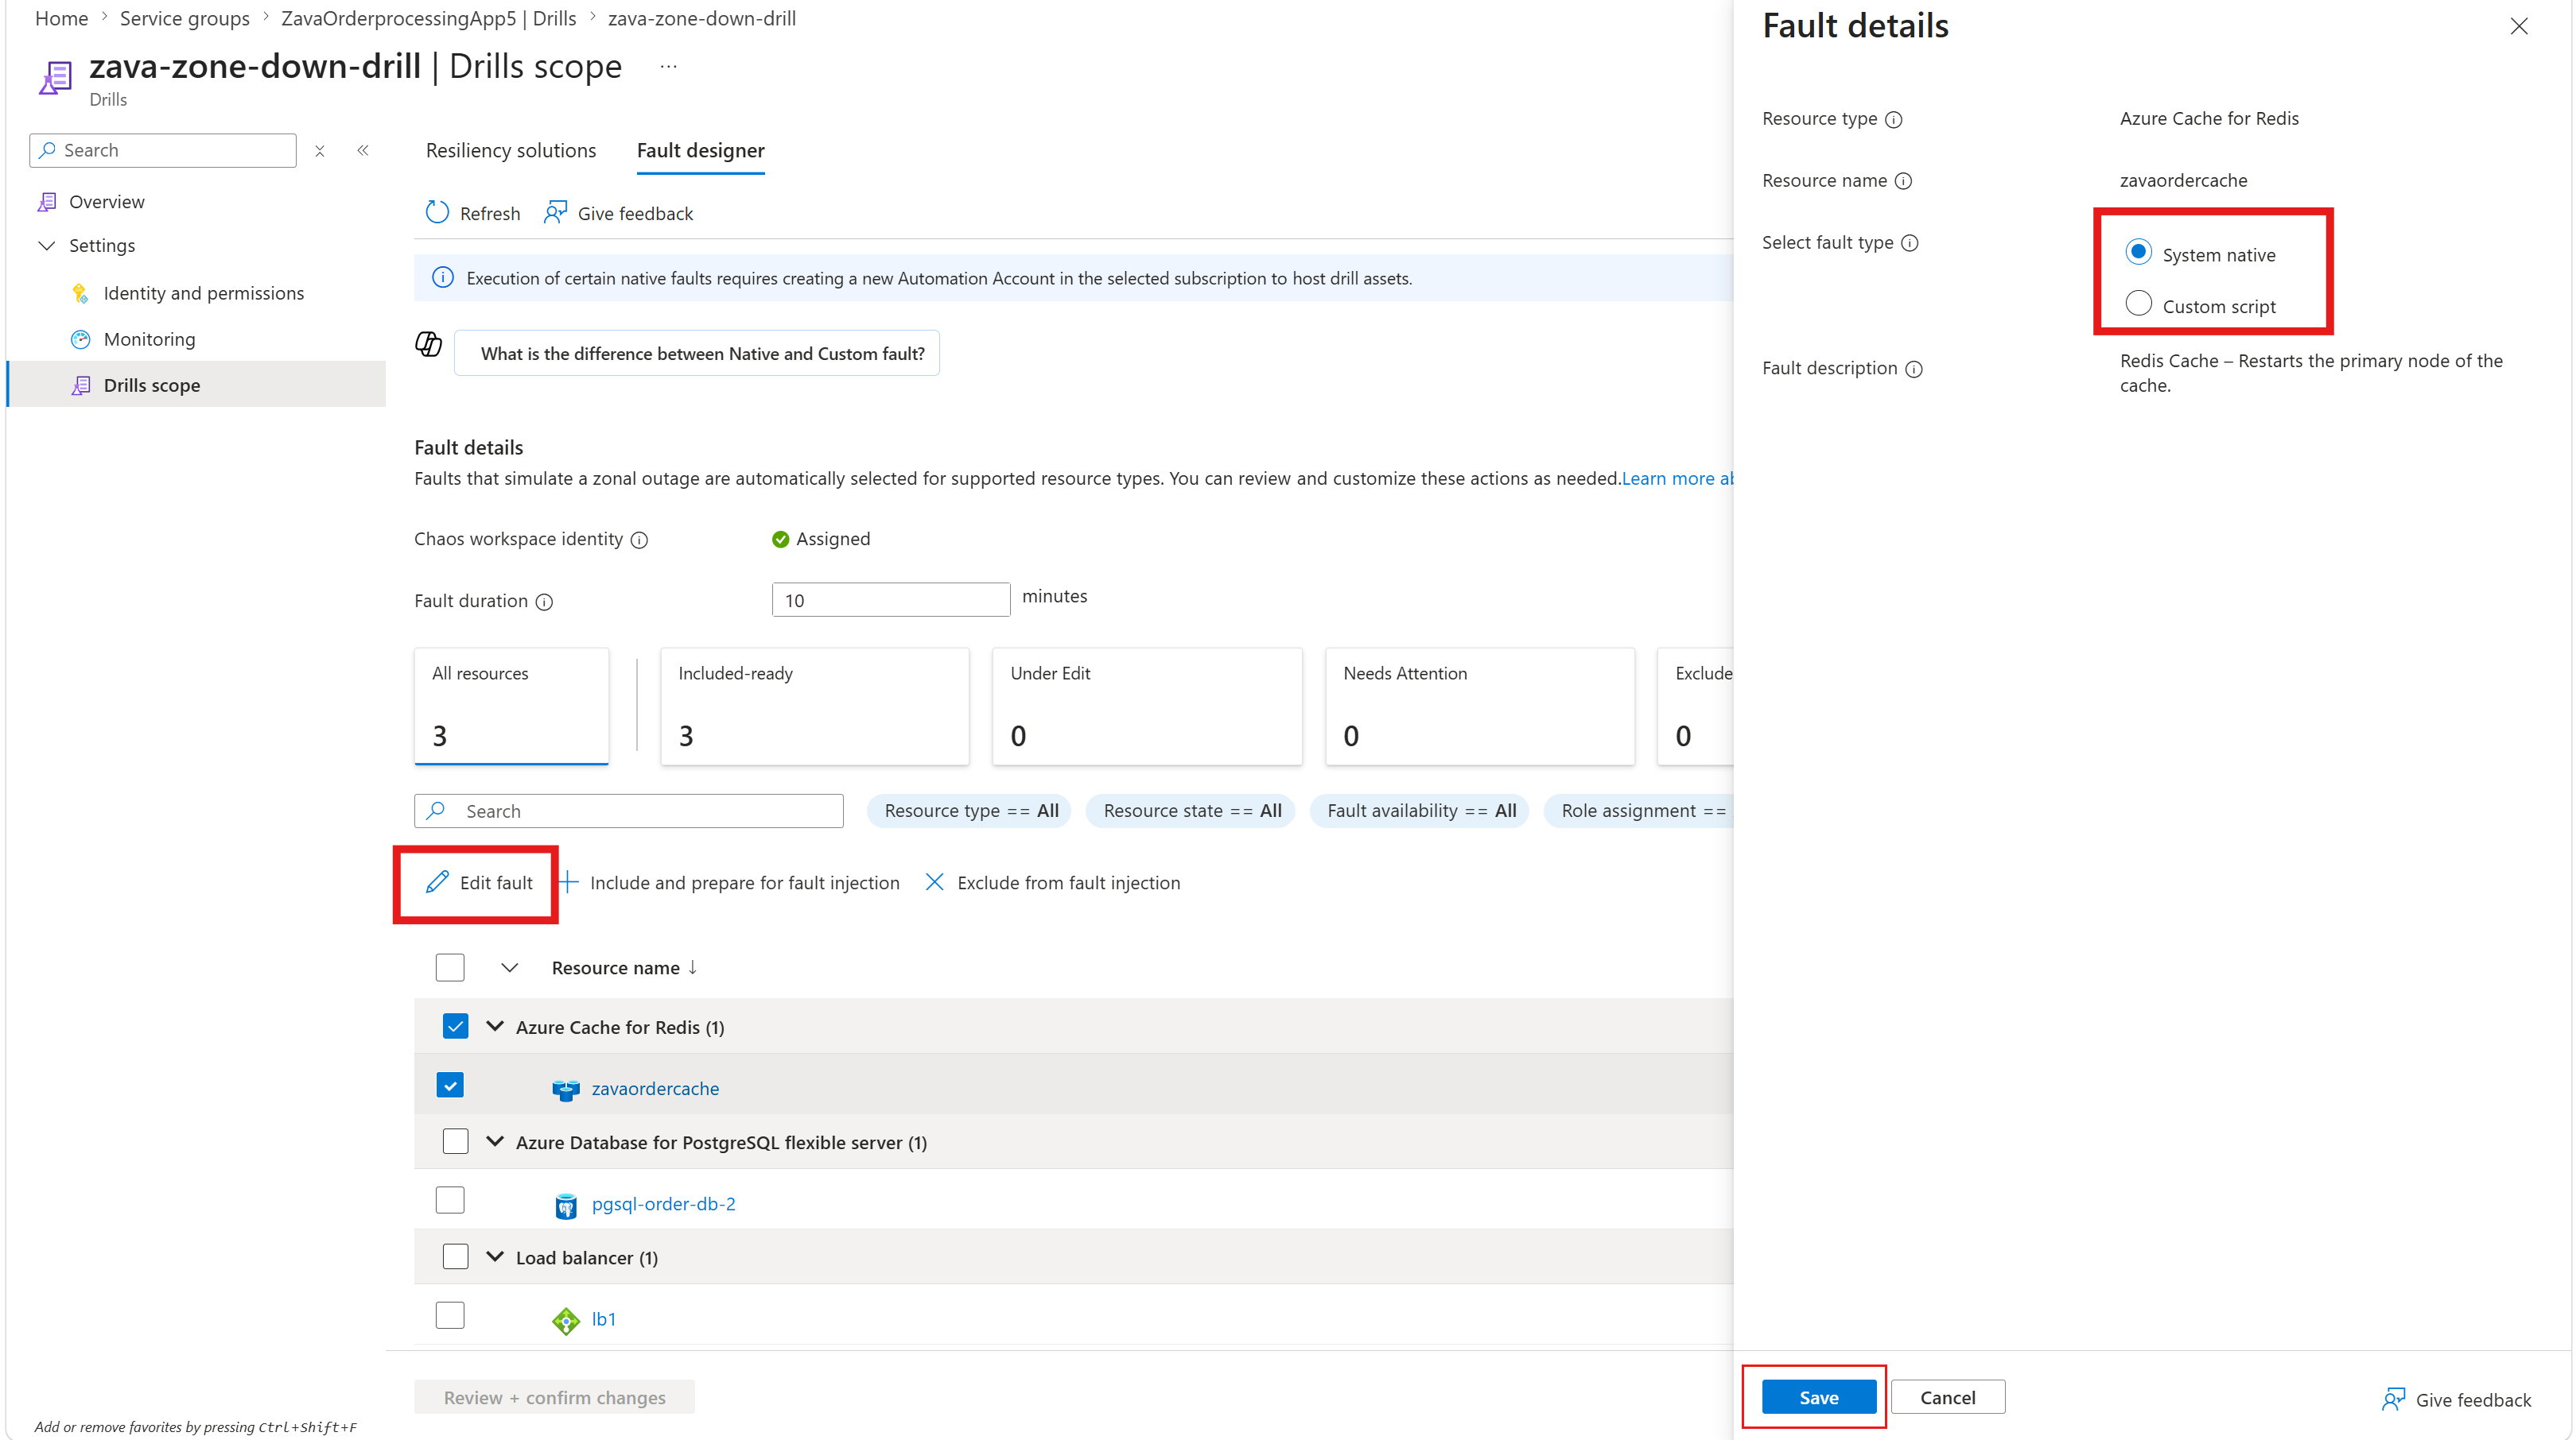2576x1440 pixels.
Task: Select the System native fault type
Action: (x=2138, y=253)
